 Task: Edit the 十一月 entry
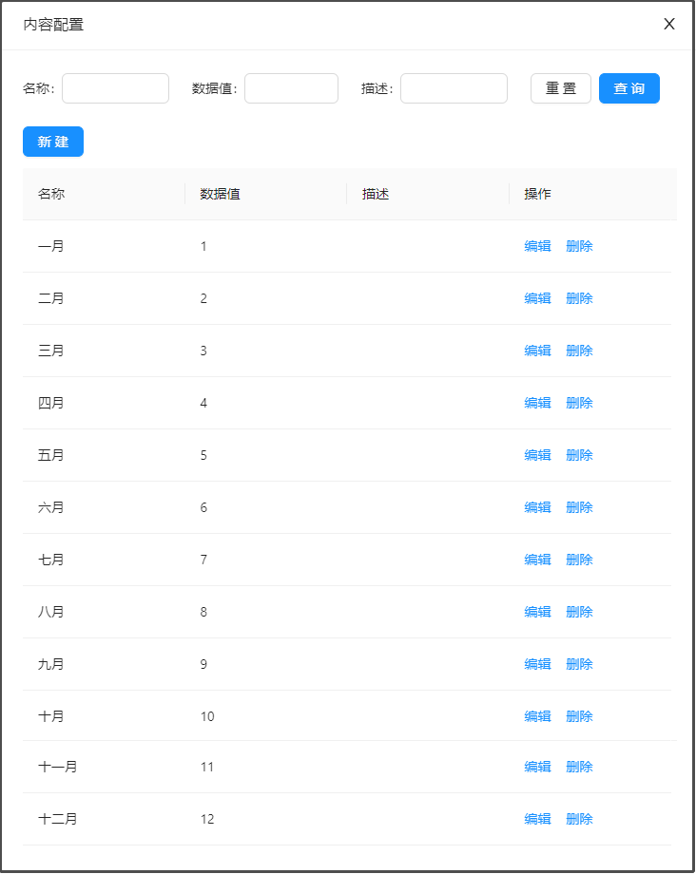tap(537, 767)
